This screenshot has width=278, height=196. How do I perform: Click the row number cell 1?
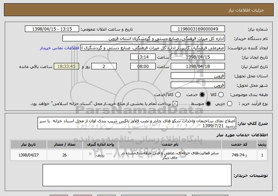(262, 155)
